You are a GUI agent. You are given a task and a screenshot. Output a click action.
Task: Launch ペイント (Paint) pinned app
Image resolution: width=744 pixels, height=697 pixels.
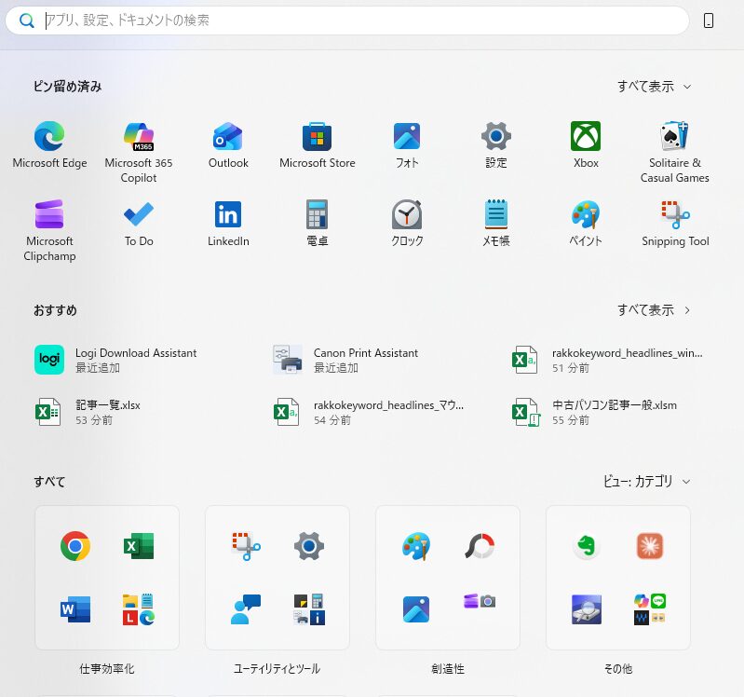(x=586, y=223)
